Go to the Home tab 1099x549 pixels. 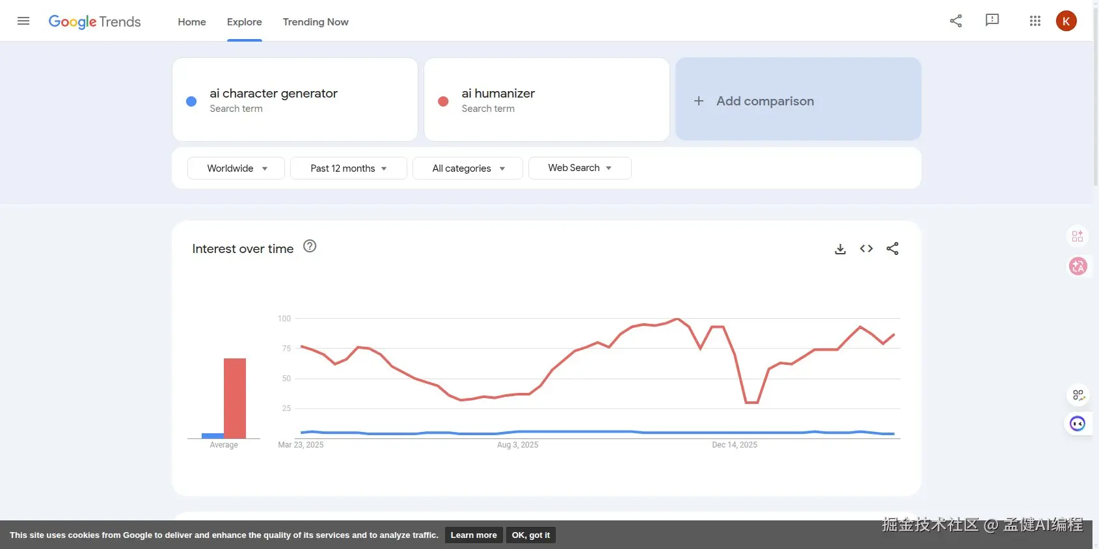click(x=192, y=21)
